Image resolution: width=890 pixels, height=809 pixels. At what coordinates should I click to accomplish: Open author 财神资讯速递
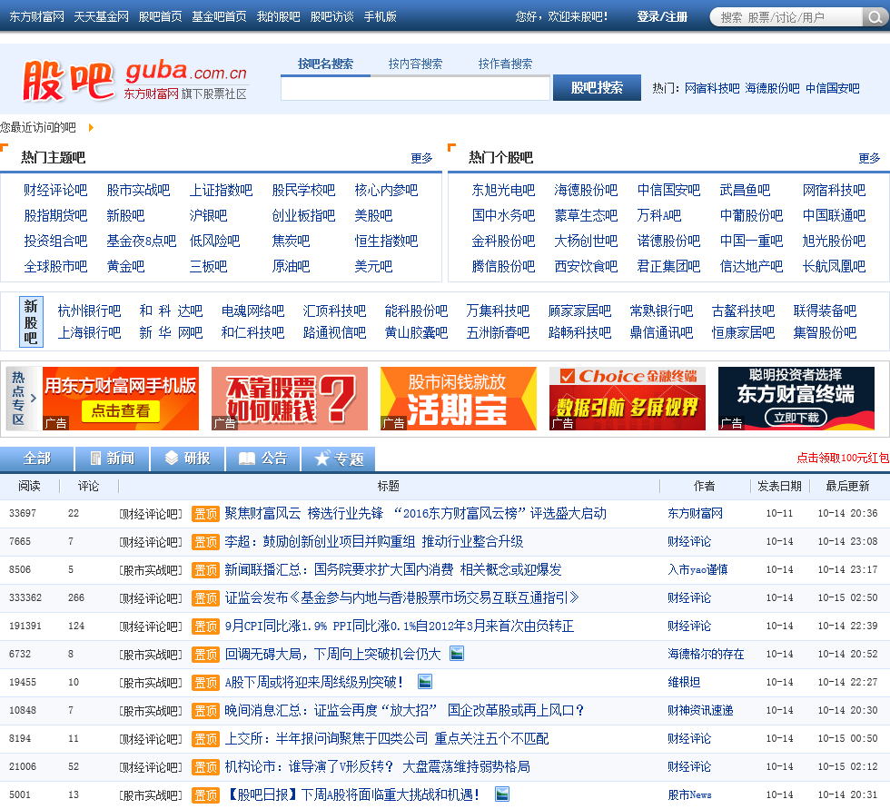[700, 710]
